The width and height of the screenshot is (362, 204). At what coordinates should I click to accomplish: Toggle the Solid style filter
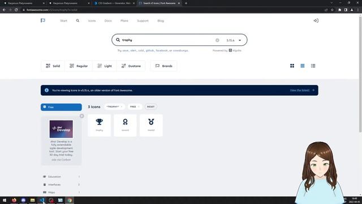click(x=53, y=66)
